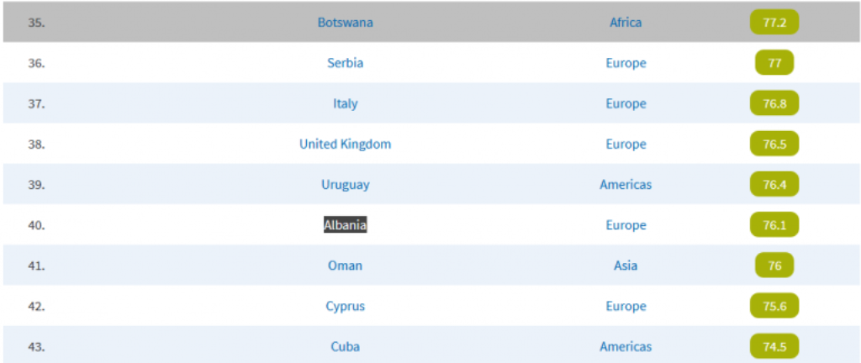Open the Oman country link

(x=345, y=266)
